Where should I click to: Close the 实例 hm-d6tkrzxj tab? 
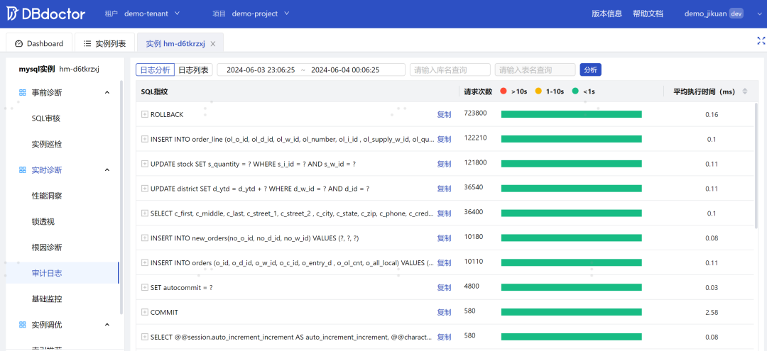213,44
